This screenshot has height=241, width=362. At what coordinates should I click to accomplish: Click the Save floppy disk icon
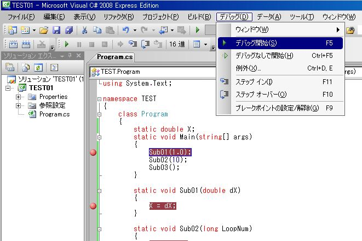tap(56, 30)
